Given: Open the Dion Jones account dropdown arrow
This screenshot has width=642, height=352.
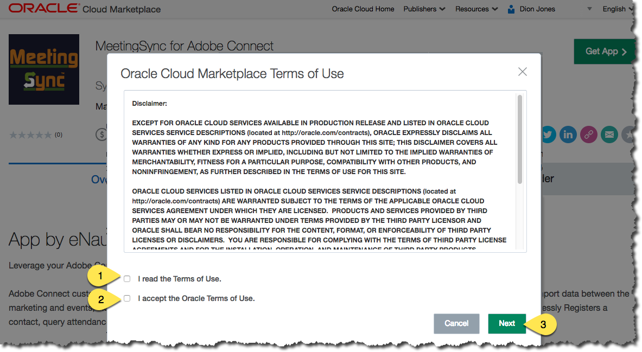Looking at the screenshot, I should pyautogui.click(x=589, y=9).
